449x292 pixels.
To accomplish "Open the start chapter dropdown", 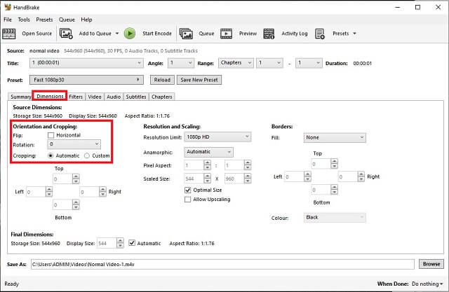I will tap(269, 63).
